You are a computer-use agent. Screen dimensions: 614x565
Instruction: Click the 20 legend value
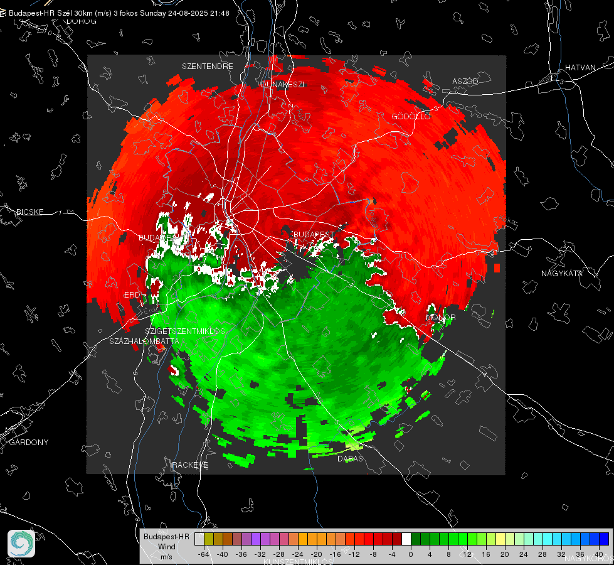tap(505, 554)
